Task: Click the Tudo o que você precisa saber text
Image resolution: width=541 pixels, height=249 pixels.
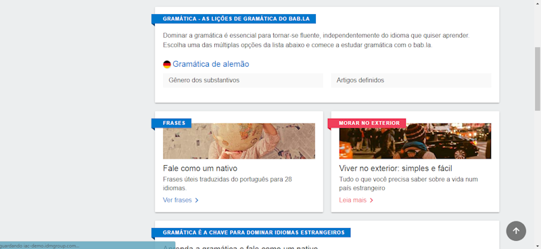Action: pos(408,184)
